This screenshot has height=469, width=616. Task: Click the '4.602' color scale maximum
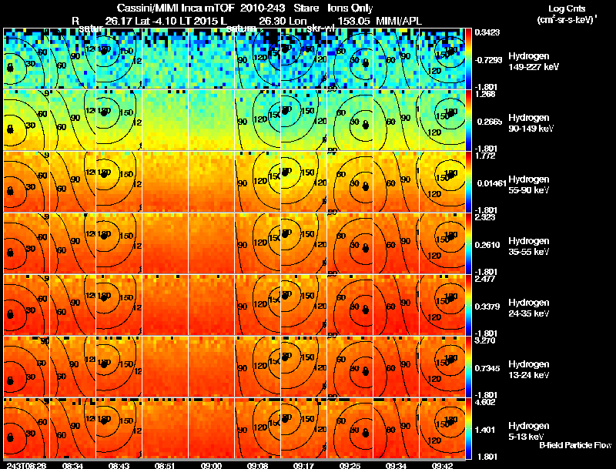pos(485,402)
